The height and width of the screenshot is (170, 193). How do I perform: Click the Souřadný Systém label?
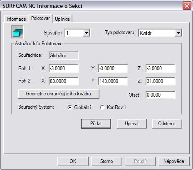point(36,107)
